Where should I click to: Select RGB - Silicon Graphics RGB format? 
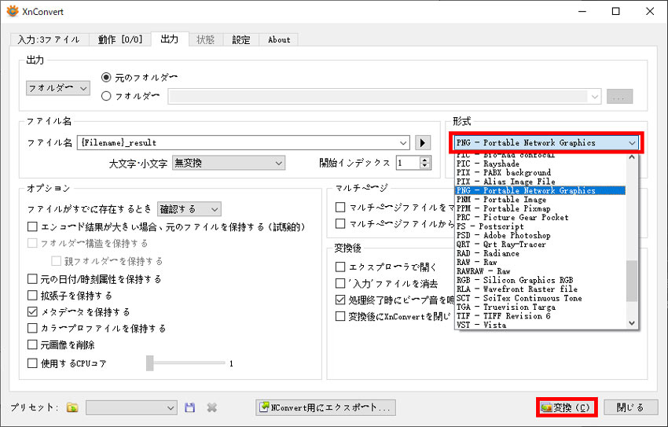click(x=540, y=280)
